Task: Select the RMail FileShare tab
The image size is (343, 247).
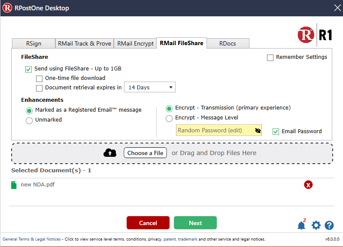Action: point(182,43)
